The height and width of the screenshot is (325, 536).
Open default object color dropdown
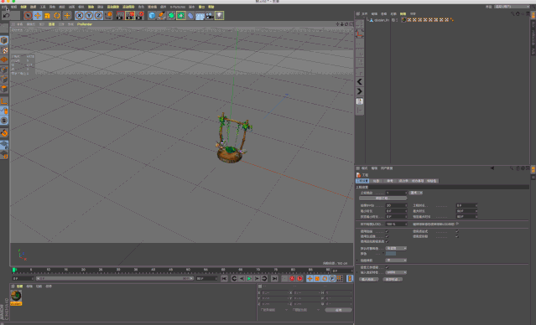[x=396, y=248]
